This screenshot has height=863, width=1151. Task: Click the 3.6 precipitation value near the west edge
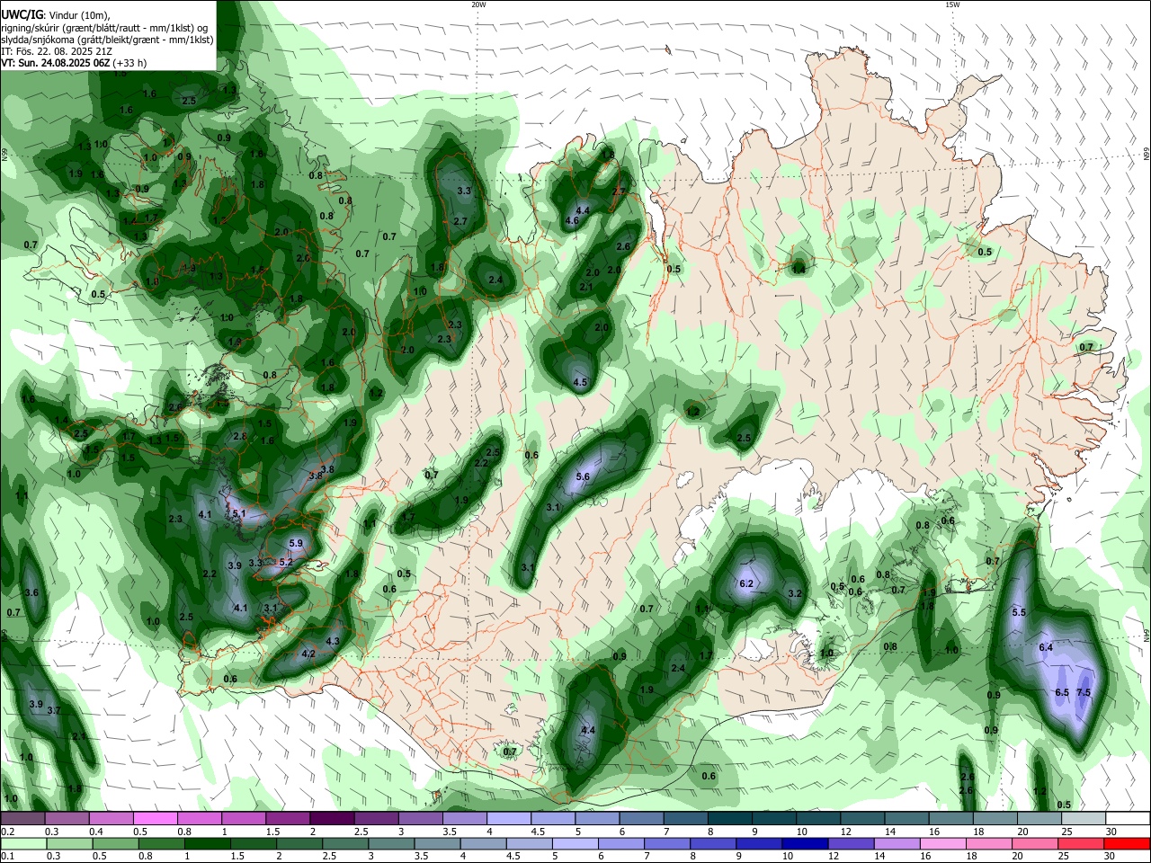(x=31, y=593)
